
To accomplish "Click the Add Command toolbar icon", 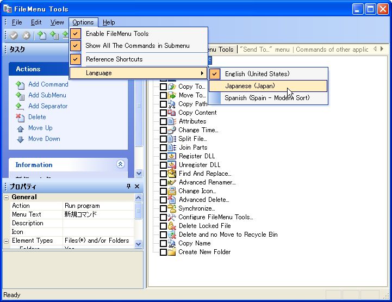I will (x=42, y=35).
